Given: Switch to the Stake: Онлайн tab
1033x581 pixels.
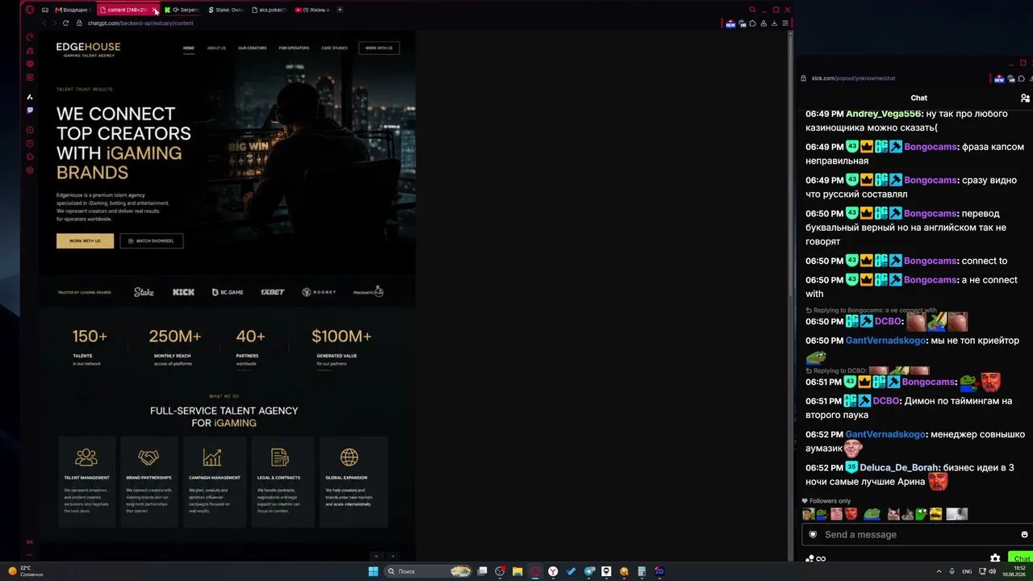Looking at the screenshot, I should [227, 10].
